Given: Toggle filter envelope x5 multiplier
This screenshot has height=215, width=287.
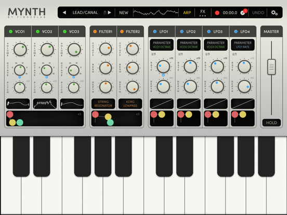Looking at the screenshot, I should [x=138, y=114].
